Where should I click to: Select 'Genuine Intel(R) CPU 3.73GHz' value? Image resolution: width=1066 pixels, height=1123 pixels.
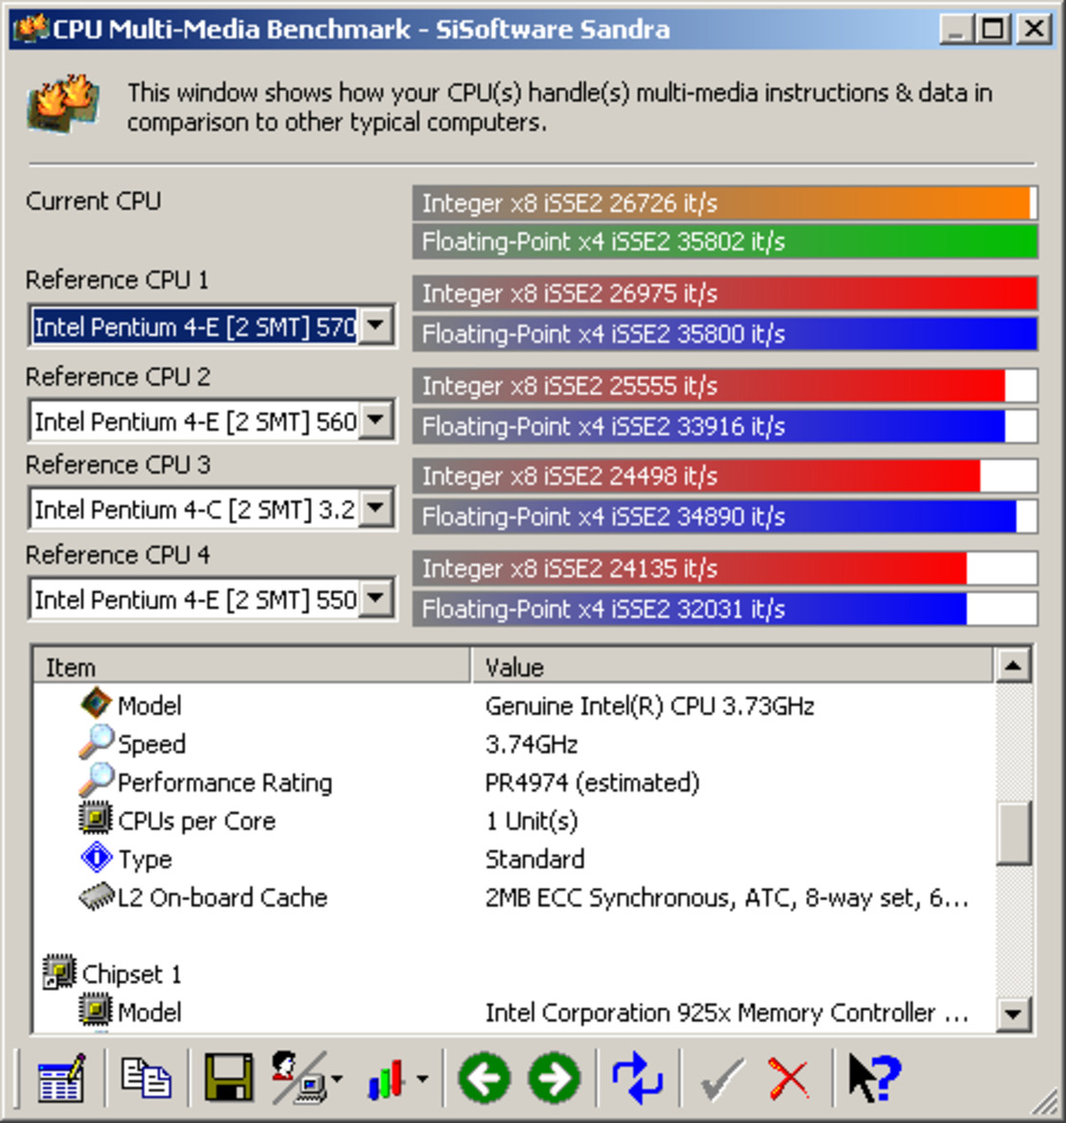coord(650,706)
